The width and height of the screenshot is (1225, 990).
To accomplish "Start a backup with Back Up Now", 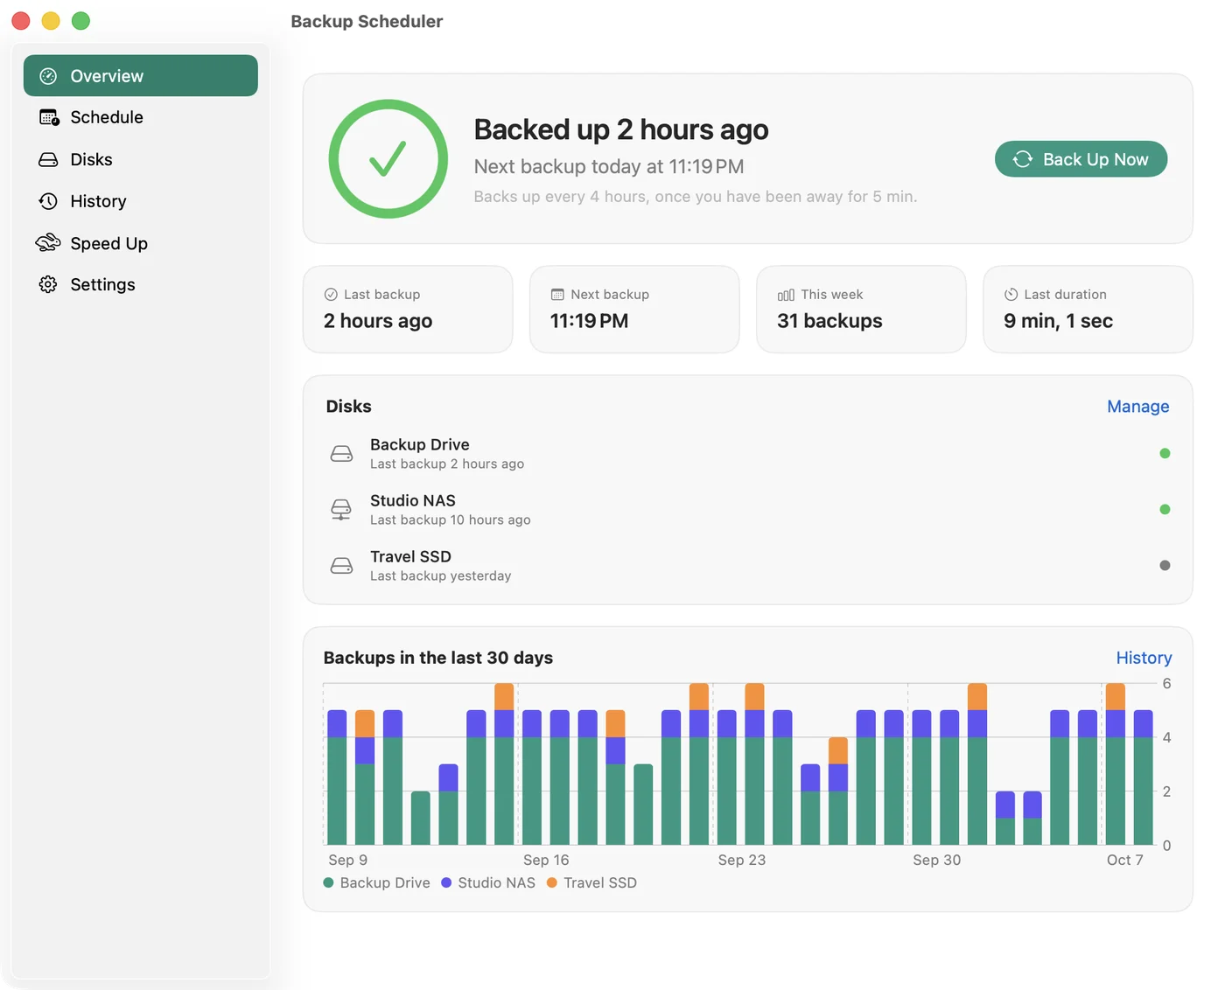I will [1081, 159].
